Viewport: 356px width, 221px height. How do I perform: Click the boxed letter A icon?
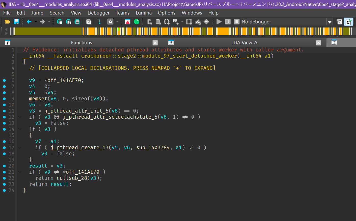[x=110, y=22]
